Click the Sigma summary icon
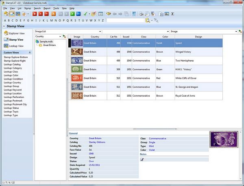 pos(172,14)
